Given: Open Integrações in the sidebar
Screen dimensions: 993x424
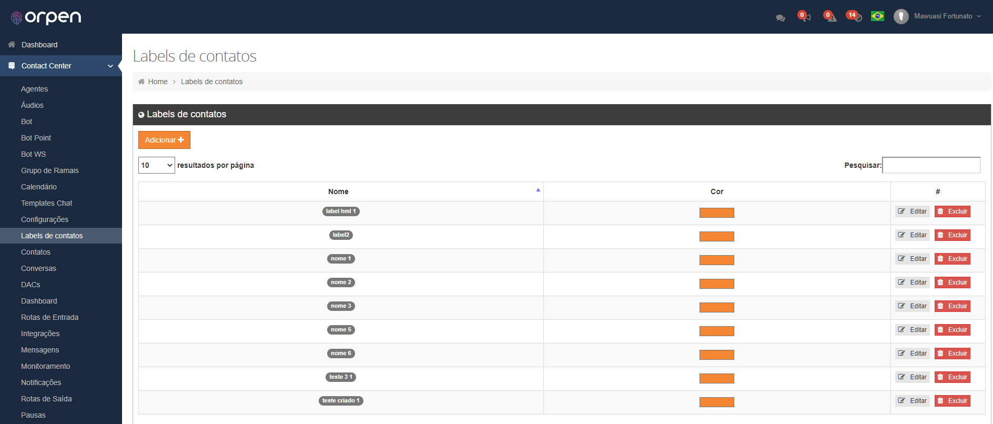Looking at the screenshot, I should pos(40,334).
